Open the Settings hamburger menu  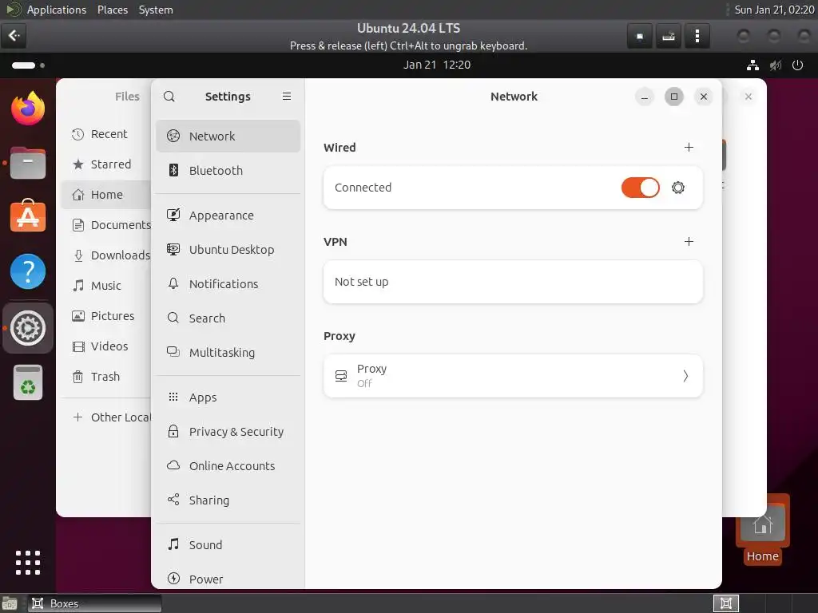click(x=287, y=97)
